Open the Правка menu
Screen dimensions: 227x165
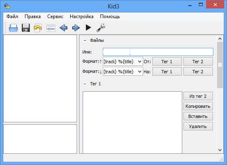[x=33, y=16]
